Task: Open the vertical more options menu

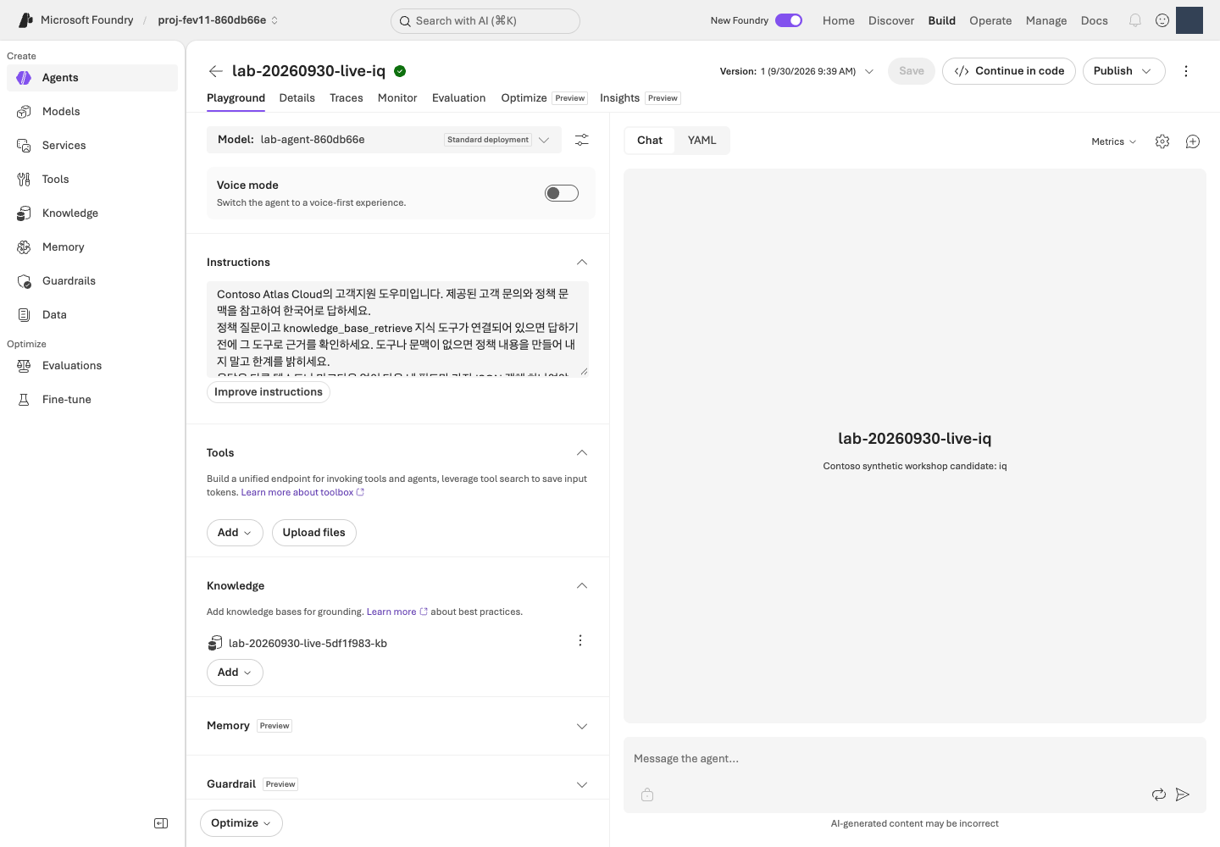Action: (1186, 71)
